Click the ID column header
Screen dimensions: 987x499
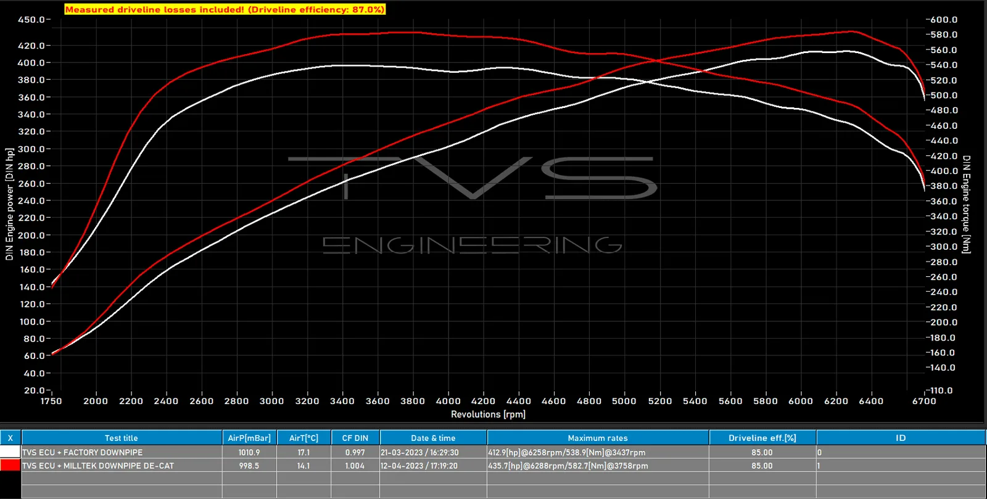(x=901, y=438)
